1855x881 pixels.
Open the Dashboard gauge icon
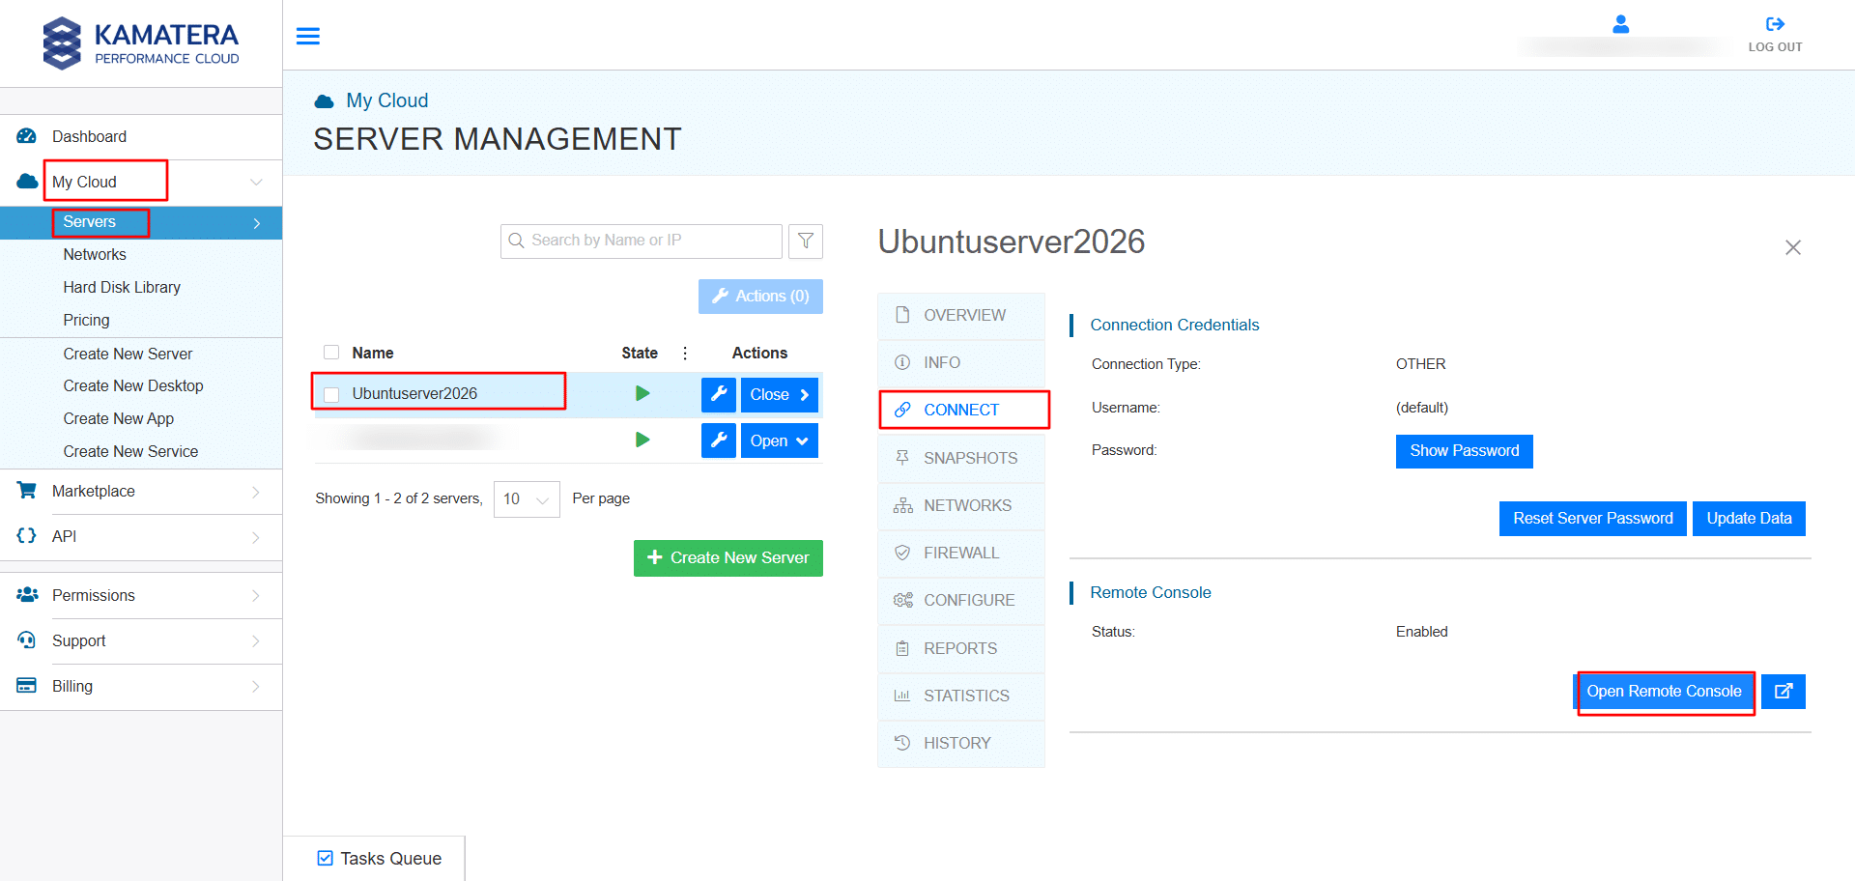tap(27, 136)
